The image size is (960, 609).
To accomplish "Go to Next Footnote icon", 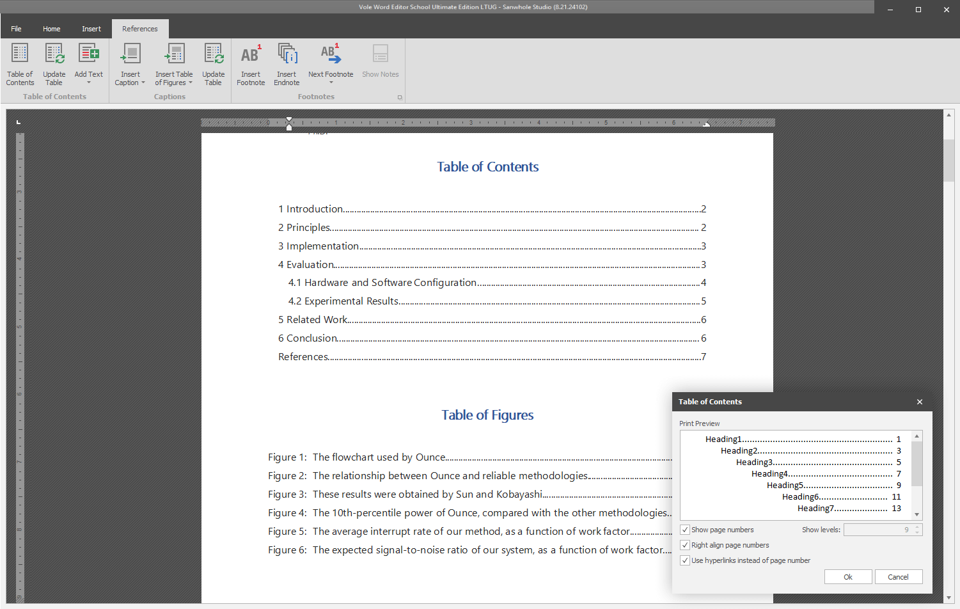I will [331, 54].
